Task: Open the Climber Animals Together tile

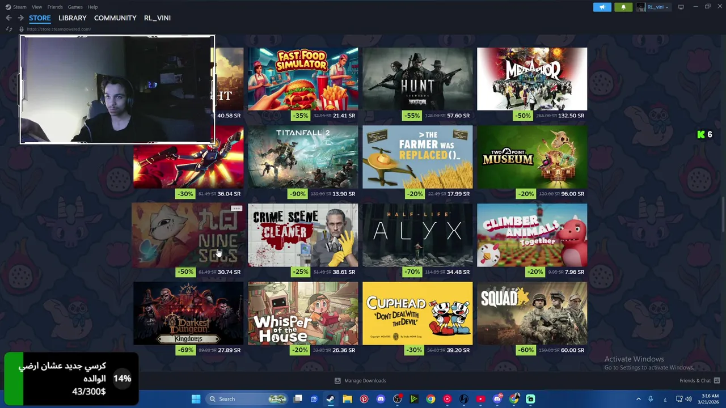Action: [x=532, y=235]
